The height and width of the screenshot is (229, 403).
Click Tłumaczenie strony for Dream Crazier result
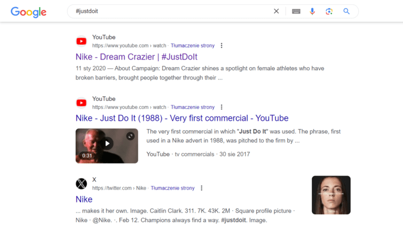click(x=193, y=45)
